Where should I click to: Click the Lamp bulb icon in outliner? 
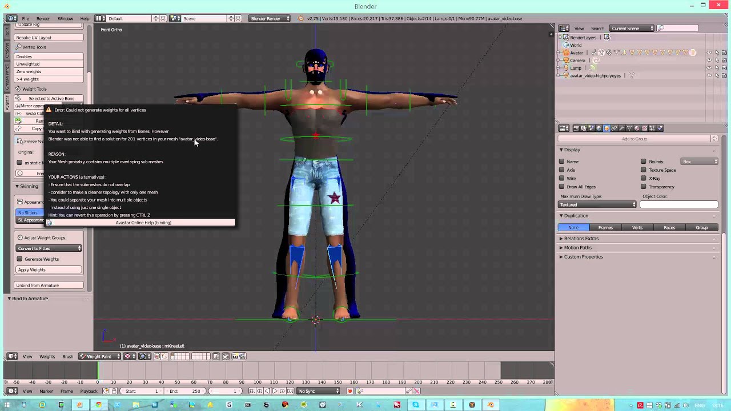(565, 68)
